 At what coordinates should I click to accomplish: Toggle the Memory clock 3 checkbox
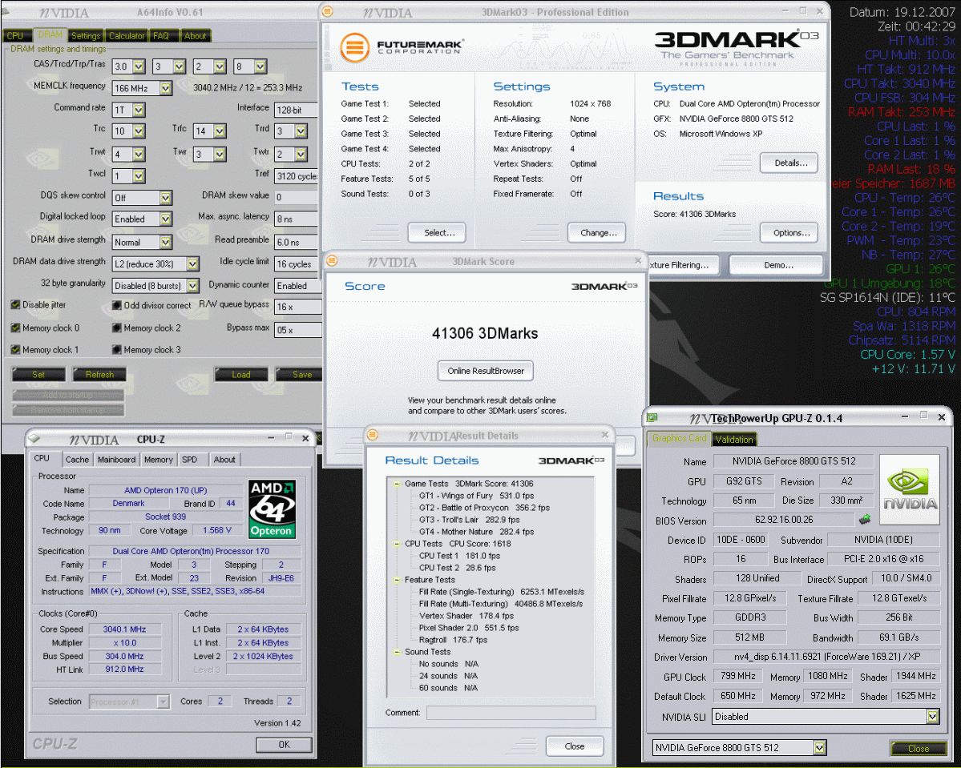(x=116, y=350)
